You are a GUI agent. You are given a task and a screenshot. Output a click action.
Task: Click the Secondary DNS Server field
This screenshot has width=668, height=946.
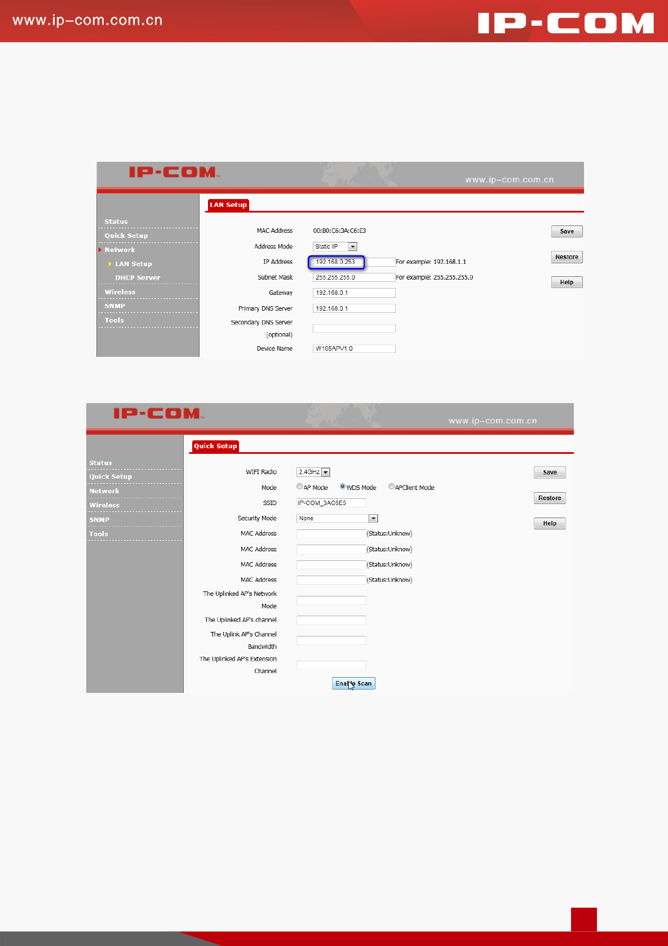point(354,328)
